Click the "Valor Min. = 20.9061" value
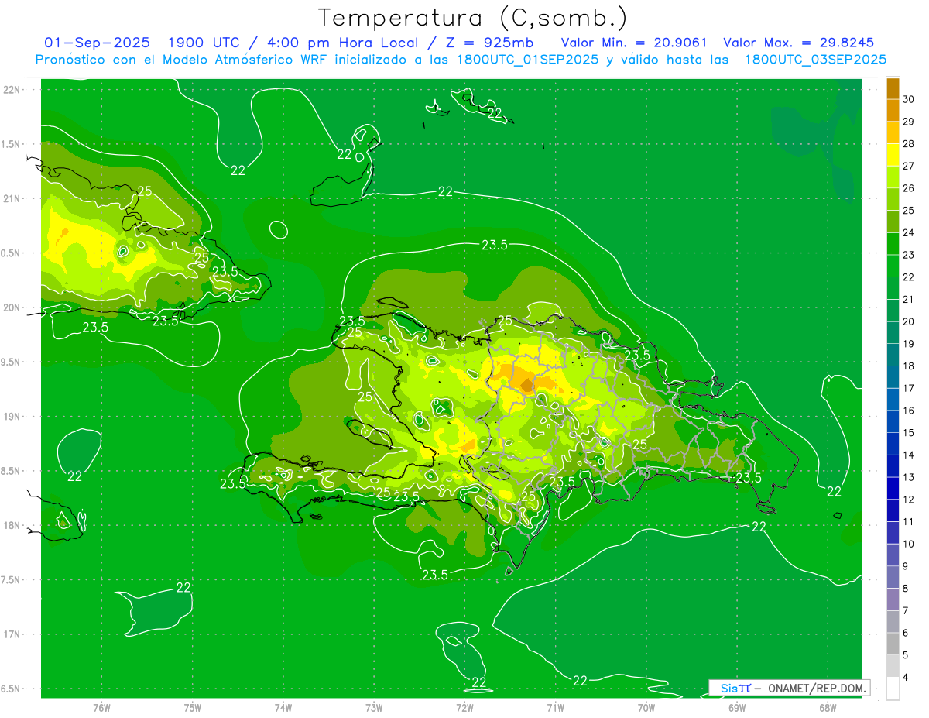This screenshot has width=929, height=718. point(634,43)
